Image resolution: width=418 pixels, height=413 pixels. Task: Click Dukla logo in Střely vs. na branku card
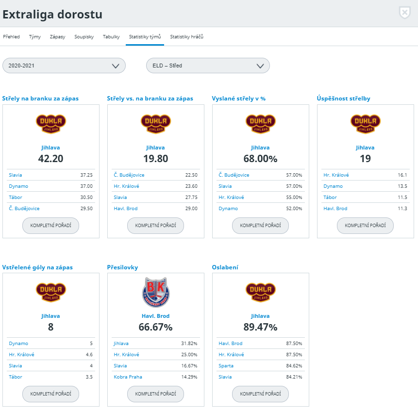pyautogui.click(x=155, y=124)
